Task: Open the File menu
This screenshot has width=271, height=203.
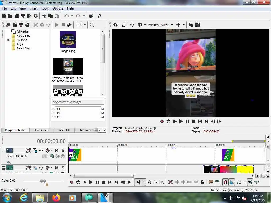Action: click(x=4, y=8)
